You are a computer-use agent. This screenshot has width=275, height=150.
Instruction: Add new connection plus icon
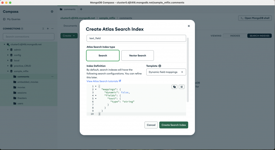coord(48,28)
